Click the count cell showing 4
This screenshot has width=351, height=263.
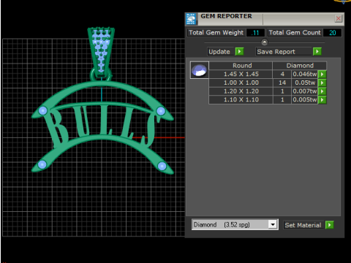point(282,74)
